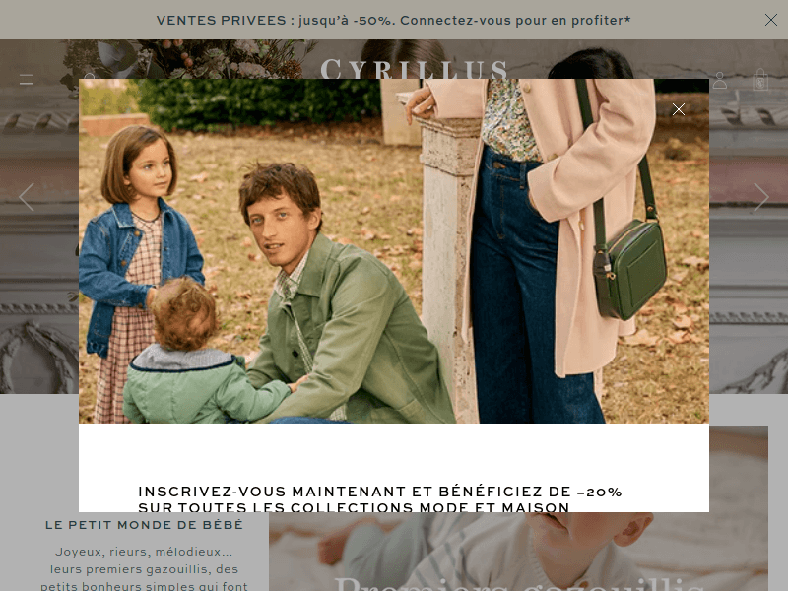
Task: Open the baby image tile
Action: pyautogui.click(x=518, y=552)
